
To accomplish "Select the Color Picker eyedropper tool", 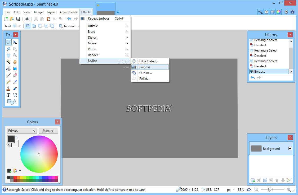I will pos(15,82).
